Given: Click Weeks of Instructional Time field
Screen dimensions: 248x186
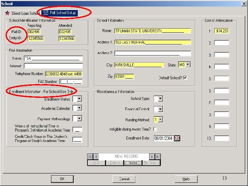Looking at the screenshot, I should point(77,130).
